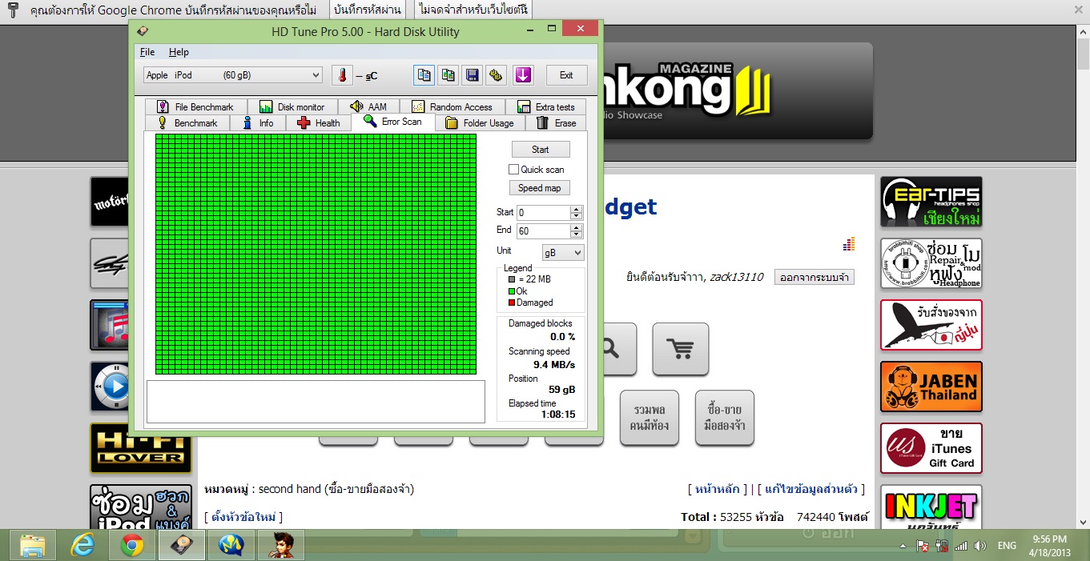Click the key icon in Chrome password bar
Screen dimensions: 1090x561
tap(13, 10)
